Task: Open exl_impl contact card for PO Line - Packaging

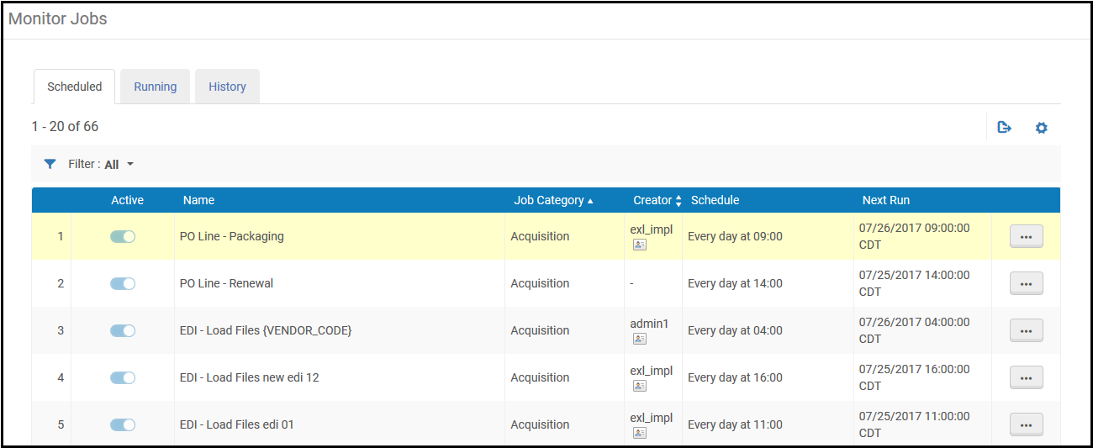Action: [x=639, y=245]
